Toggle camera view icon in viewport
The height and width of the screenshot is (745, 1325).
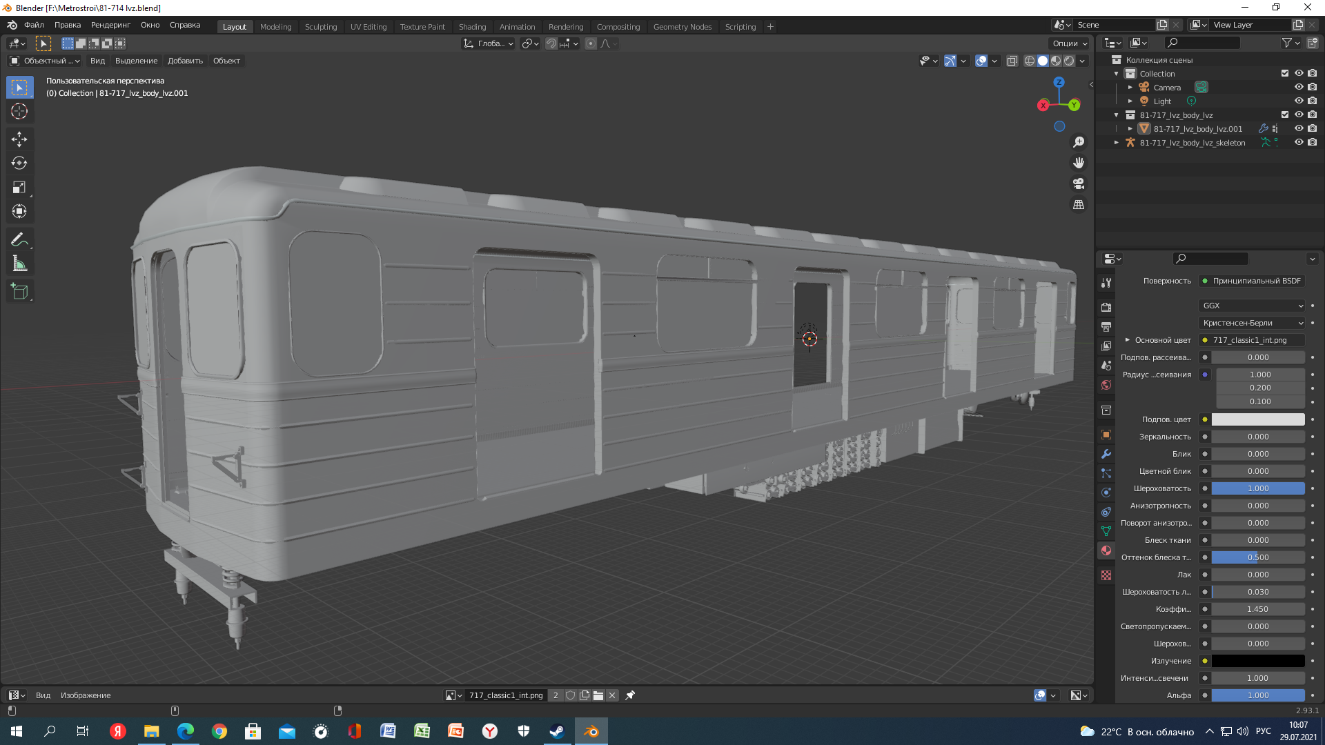(1079, 184)
